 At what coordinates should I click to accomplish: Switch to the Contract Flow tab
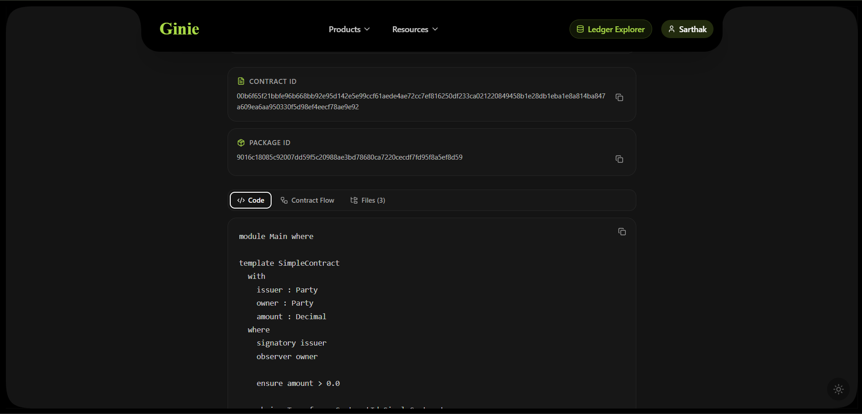click(x=307, y=200)
